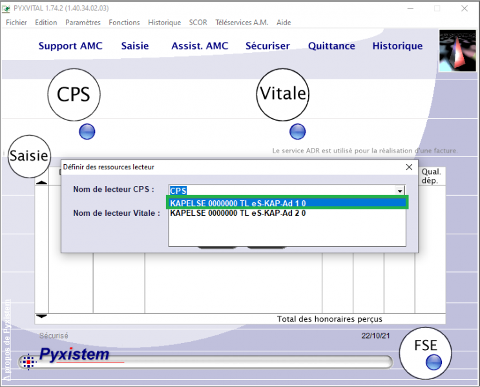
Task: Click the ADR service information message
Action: click(x=365, y=151)
